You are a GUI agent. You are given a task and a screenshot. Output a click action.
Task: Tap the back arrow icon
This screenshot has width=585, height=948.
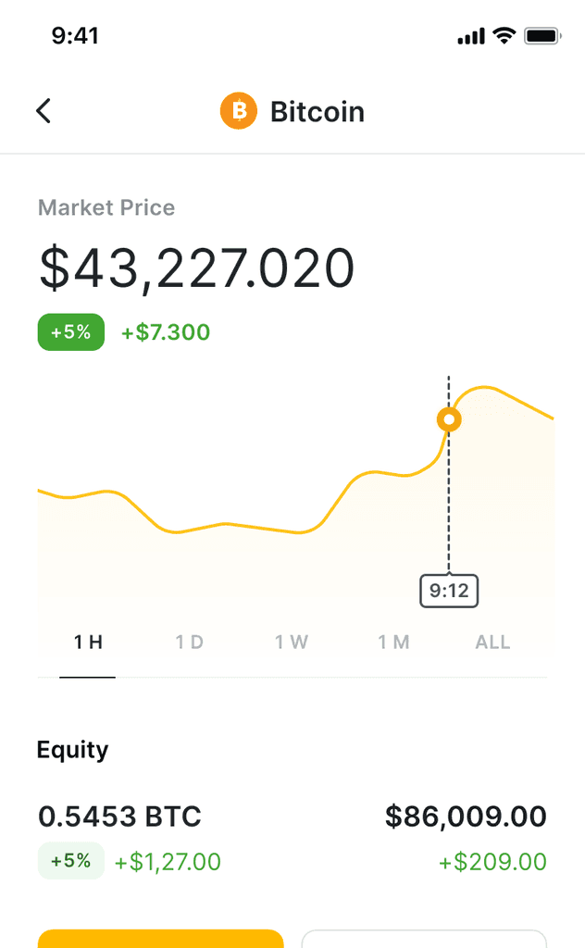(44, 111)
